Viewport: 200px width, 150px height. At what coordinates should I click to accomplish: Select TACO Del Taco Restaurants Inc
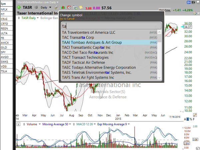click(x=109, y=53)
